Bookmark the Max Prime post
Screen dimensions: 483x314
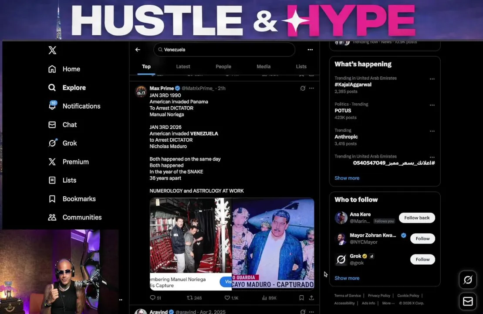pos(301,298)
